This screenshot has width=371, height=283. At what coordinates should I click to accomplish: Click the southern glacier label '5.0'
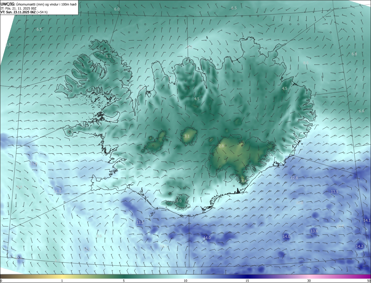[179, 201]
